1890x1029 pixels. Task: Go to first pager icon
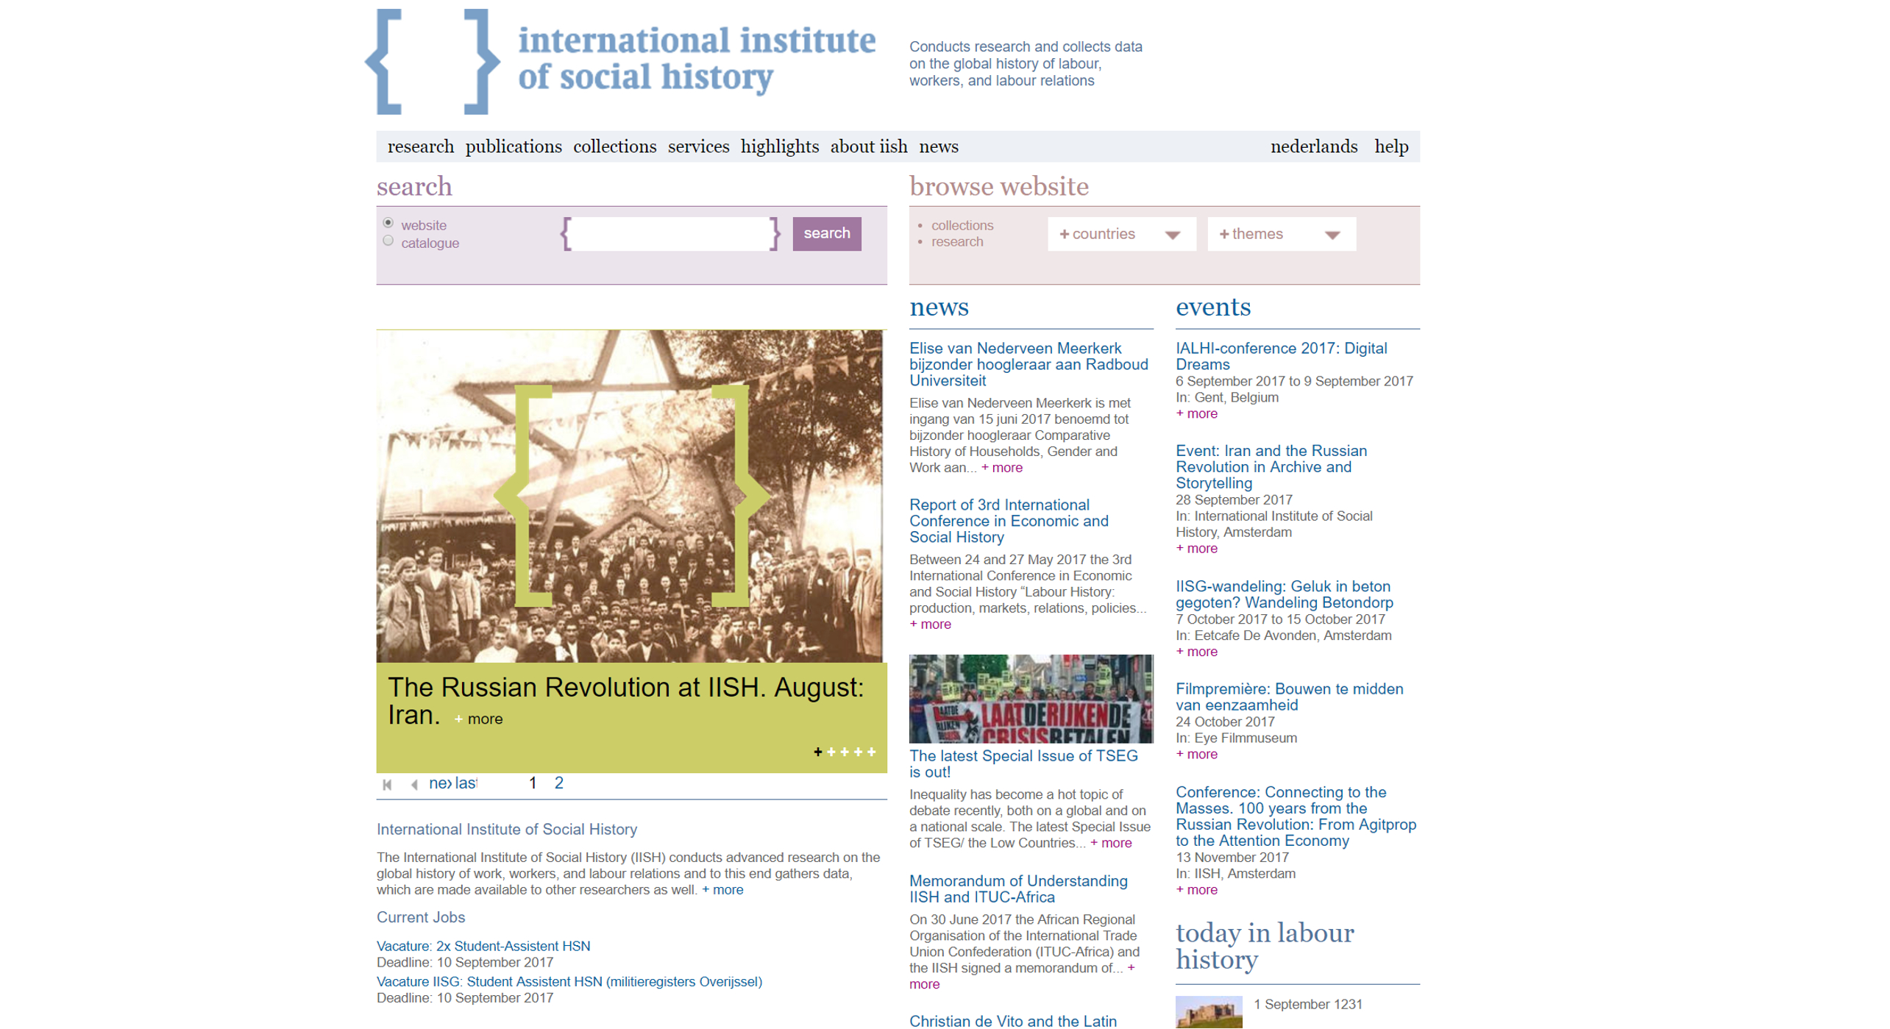(388, 785)
